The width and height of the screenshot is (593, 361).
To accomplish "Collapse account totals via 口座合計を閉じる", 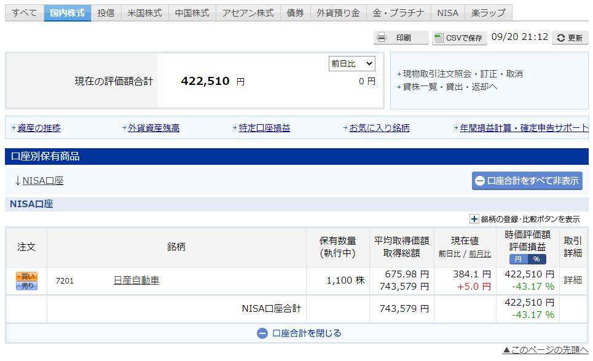I will coord(307,333).
